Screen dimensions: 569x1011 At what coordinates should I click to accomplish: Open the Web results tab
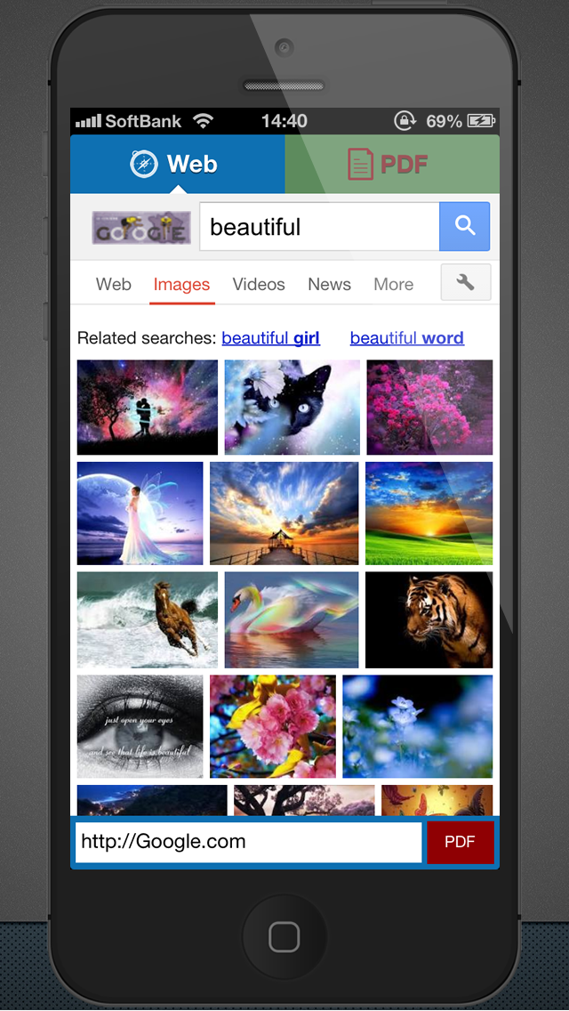114,285
